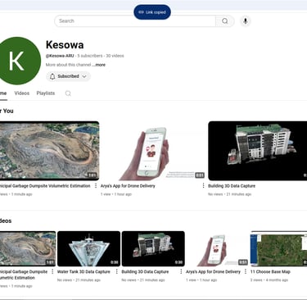Open options menu for Water Tank 3D Data Capture

click(117, 271)
